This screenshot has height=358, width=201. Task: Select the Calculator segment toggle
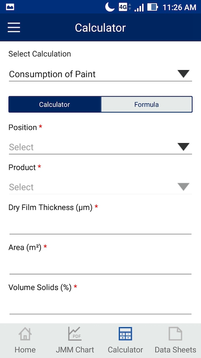pyautogui.click(x=54, y=104)
